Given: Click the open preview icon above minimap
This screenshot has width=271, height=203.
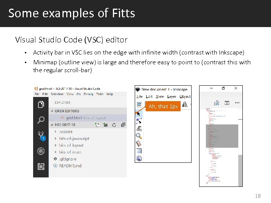Looking at the screenshot, I should tap(216, 103).
